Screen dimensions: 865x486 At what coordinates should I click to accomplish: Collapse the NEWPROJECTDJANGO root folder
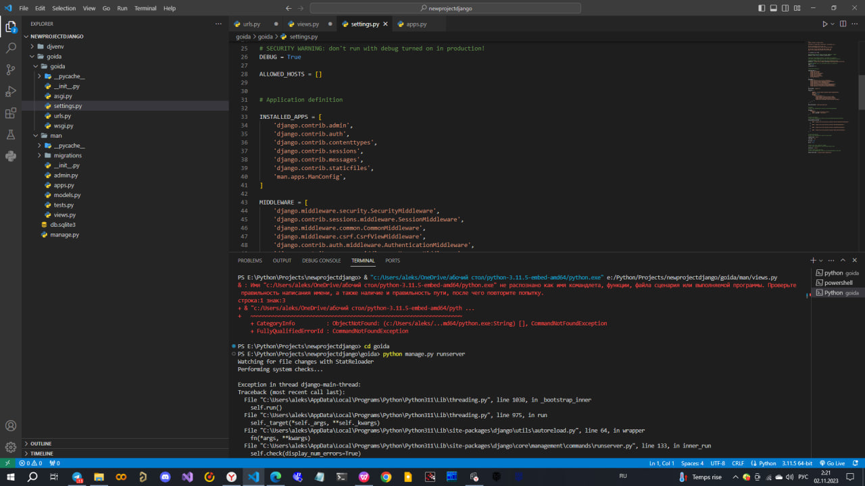pos(125,36)
